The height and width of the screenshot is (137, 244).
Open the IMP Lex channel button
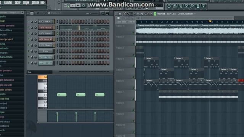46,63
